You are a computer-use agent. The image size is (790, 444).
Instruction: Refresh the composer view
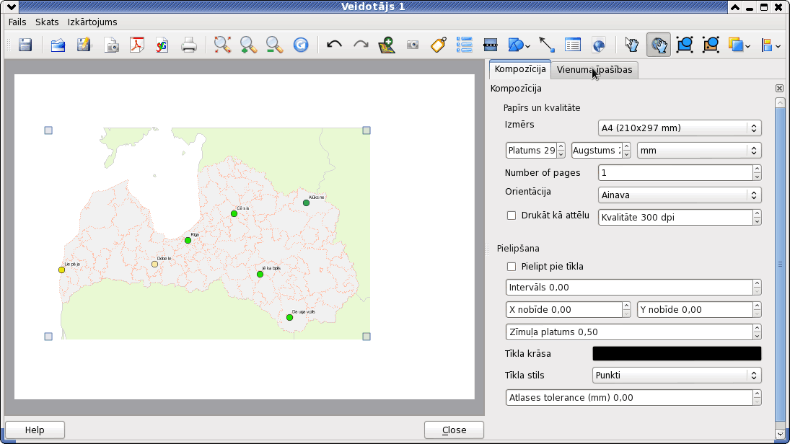(x=301, y=45)
